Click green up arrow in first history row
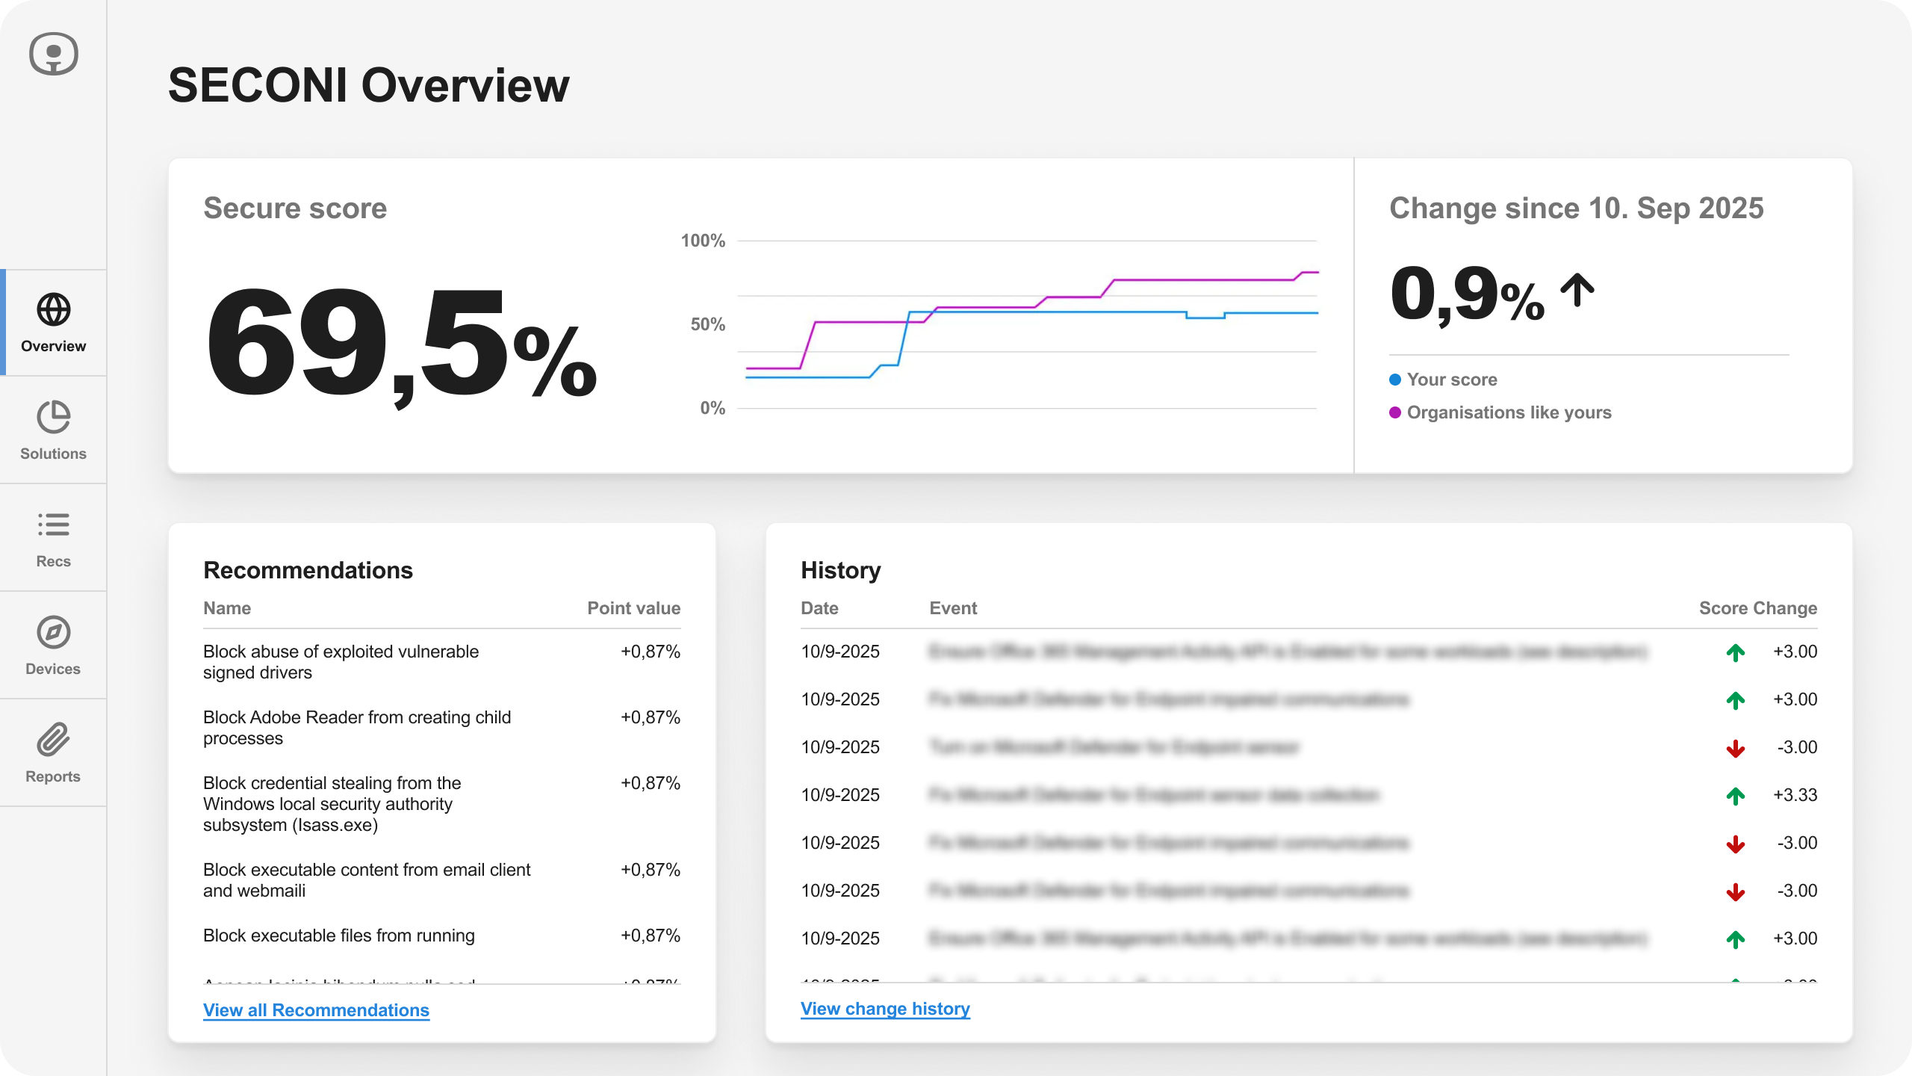 click(x=1735, y=652)
